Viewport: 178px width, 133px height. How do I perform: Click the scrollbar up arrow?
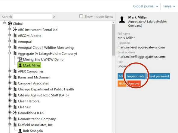click(113, 23)
